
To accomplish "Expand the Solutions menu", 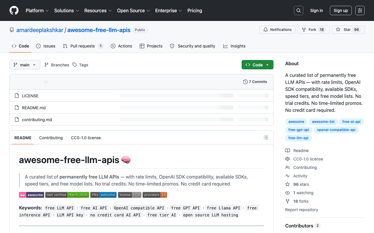I will pos(67,10).
